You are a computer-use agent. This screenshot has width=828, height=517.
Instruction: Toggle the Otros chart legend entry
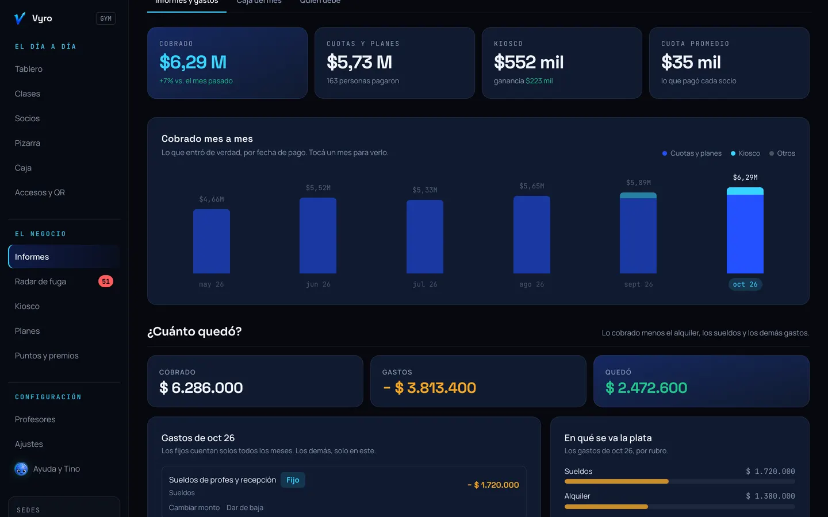[782, 153]
